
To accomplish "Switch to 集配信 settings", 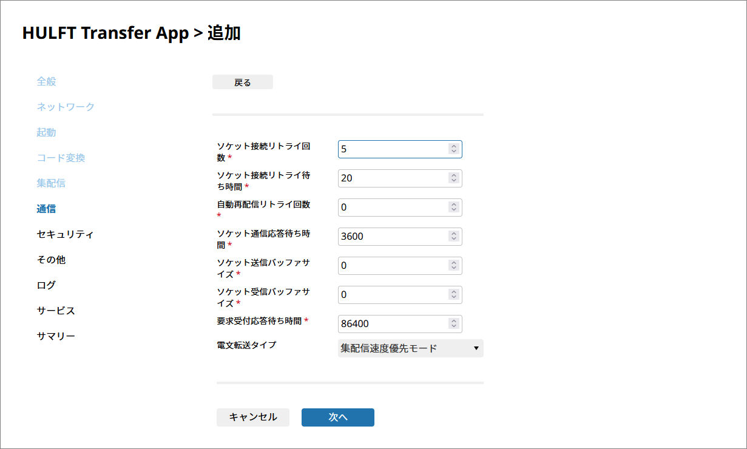I will tap(51, 183).
